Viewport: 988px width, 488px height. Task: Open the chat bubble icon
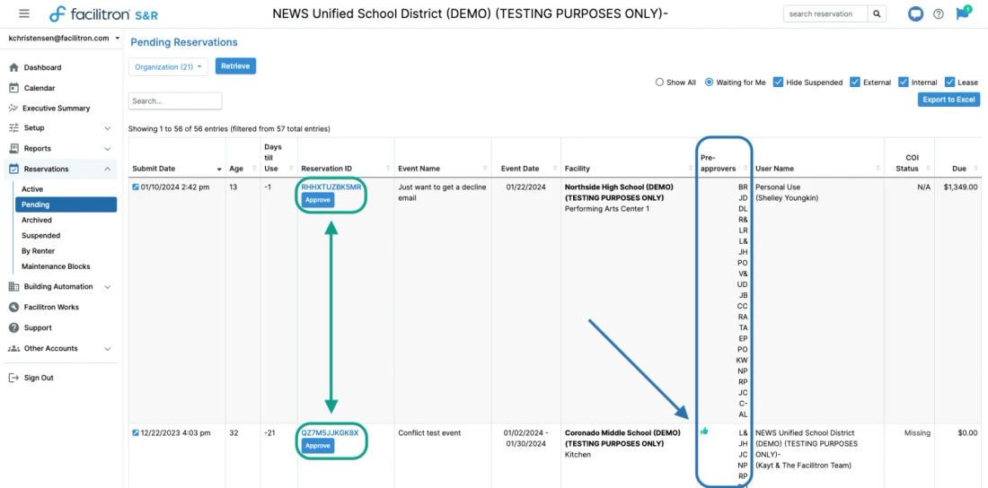click(x=915, y=13)
